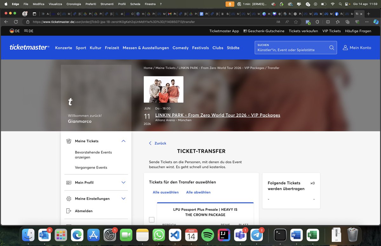The width and height of the screenshot is (381, 246).
Task: Open the Trash in the Dock
Action: [352, 235]
